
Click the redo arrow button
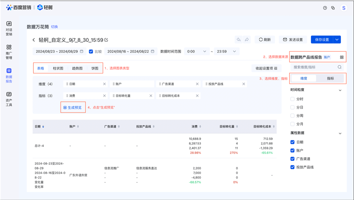coord(247,39)
